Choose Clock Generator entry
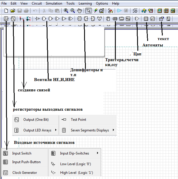 click(25, 173)
